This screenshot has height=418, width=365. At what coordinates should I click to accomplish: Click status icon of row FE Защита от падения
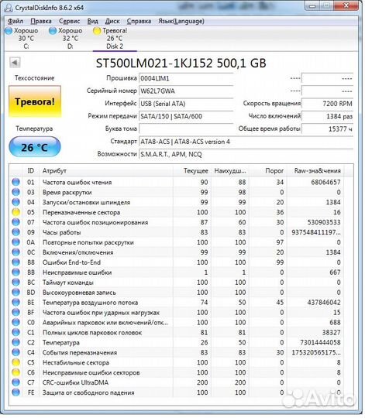point(16,392)
